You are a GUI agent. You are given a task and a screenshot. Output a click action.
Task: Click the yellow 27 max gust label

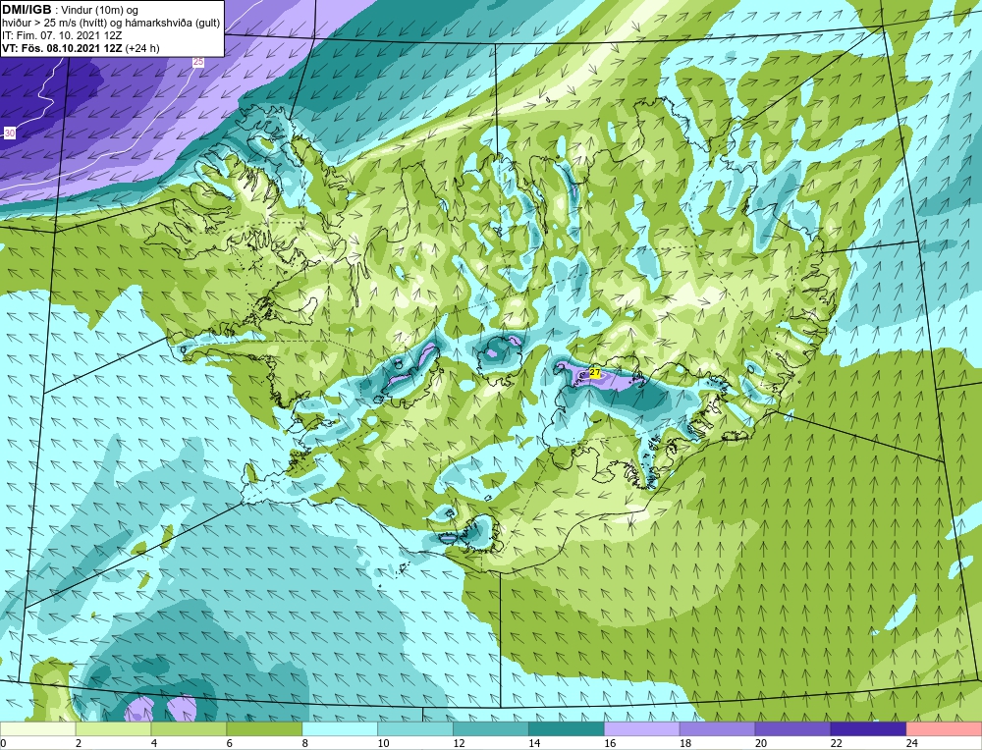click(x=594, y=372)
